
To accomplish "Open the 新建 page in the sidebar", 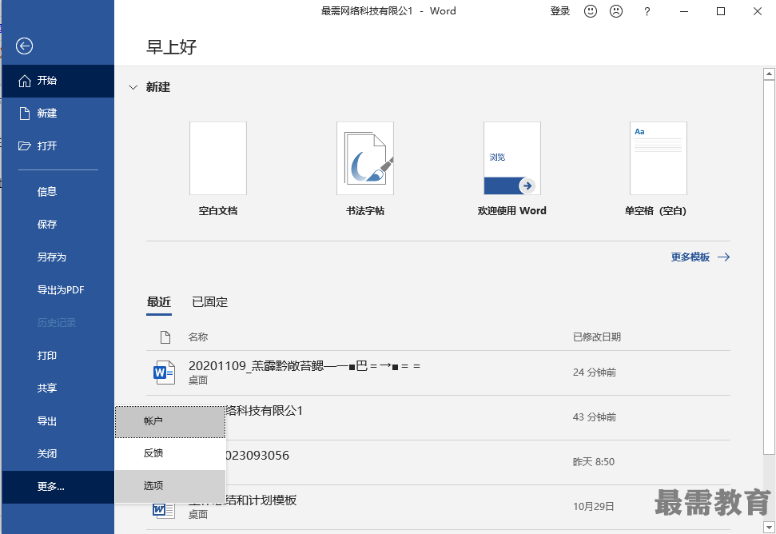I will pos(58,114).
